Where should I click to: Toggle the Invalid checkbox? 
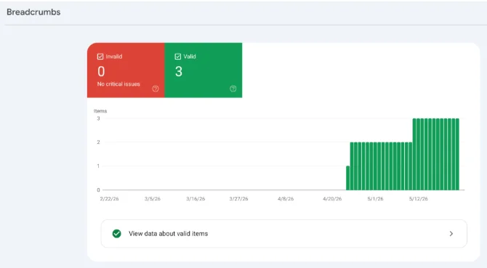click(x=100, y=57)
